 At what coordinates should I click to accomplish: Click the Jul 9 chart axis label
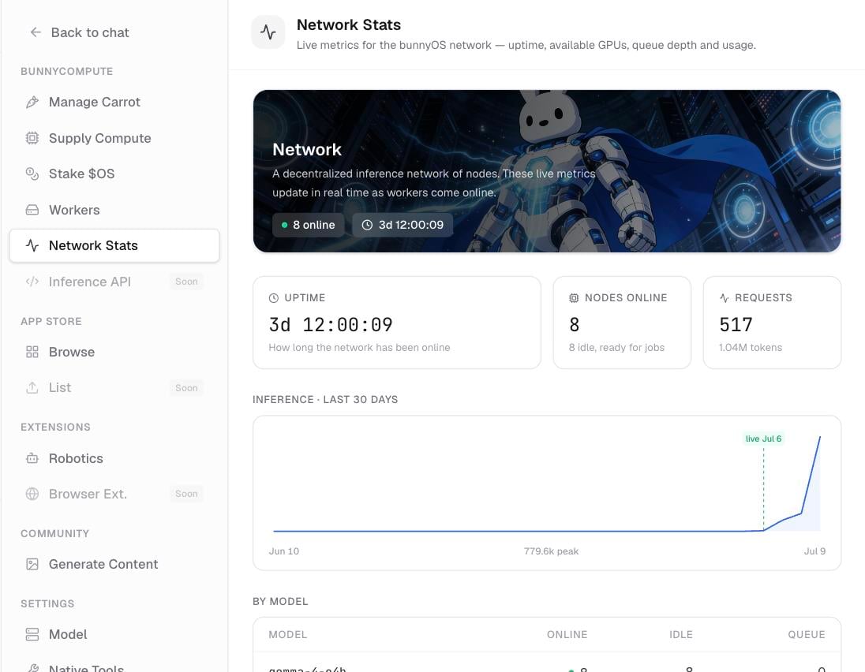[x=814, y=551]
